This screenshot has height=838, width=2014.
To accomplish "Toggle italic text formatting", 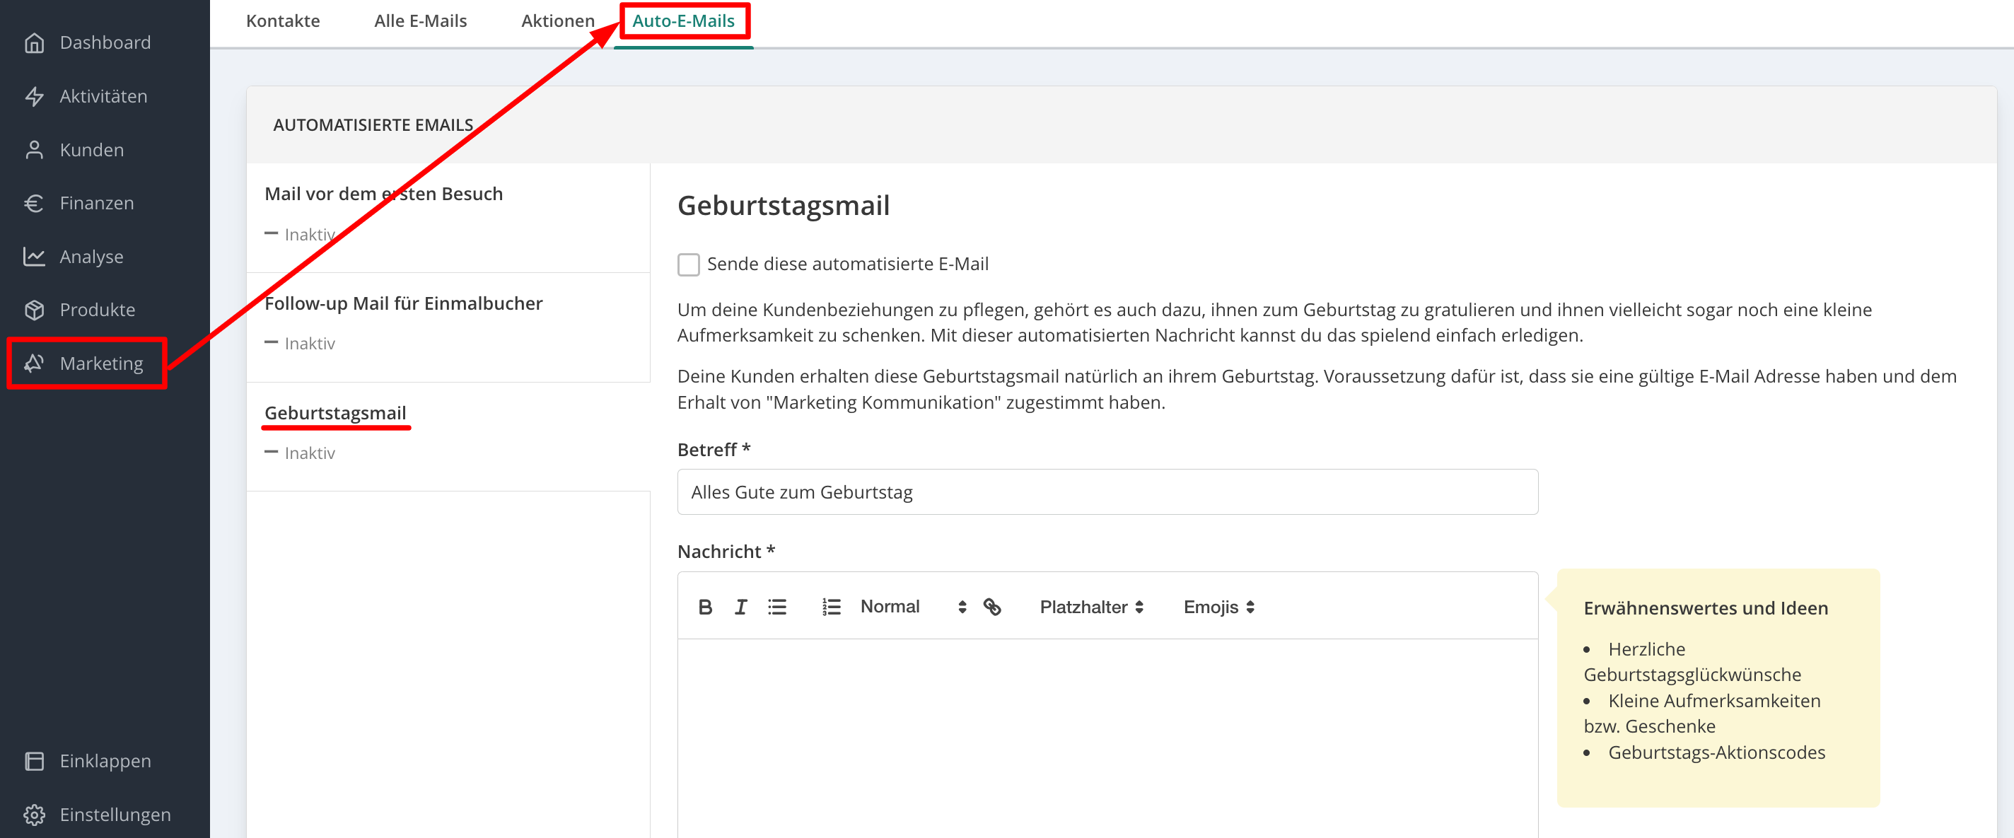I will click(x=740, y=607).
